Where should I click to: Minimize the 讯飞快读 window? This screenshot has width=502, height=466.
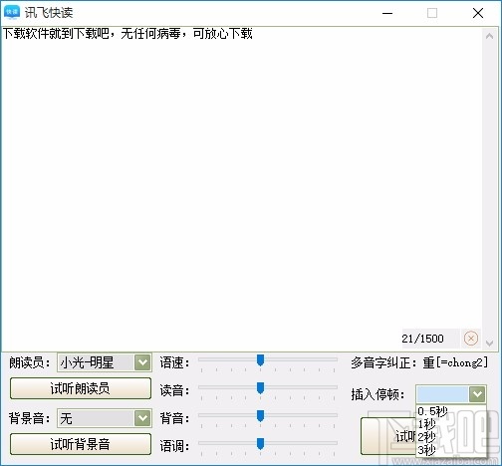(387, 13)
